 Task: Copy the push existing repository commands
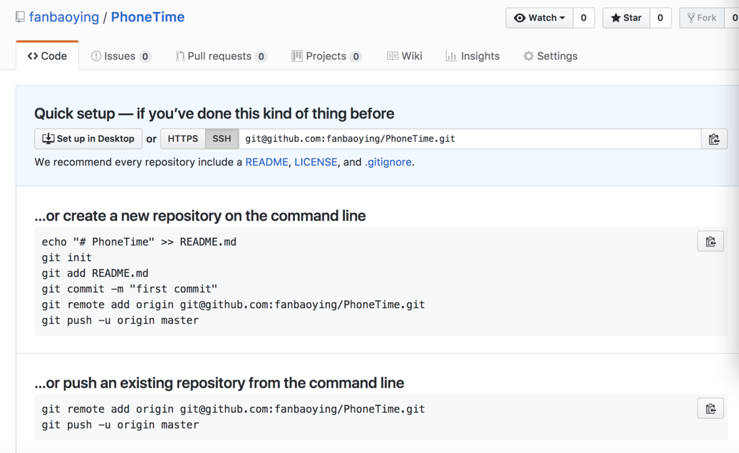tap(710, 408)
